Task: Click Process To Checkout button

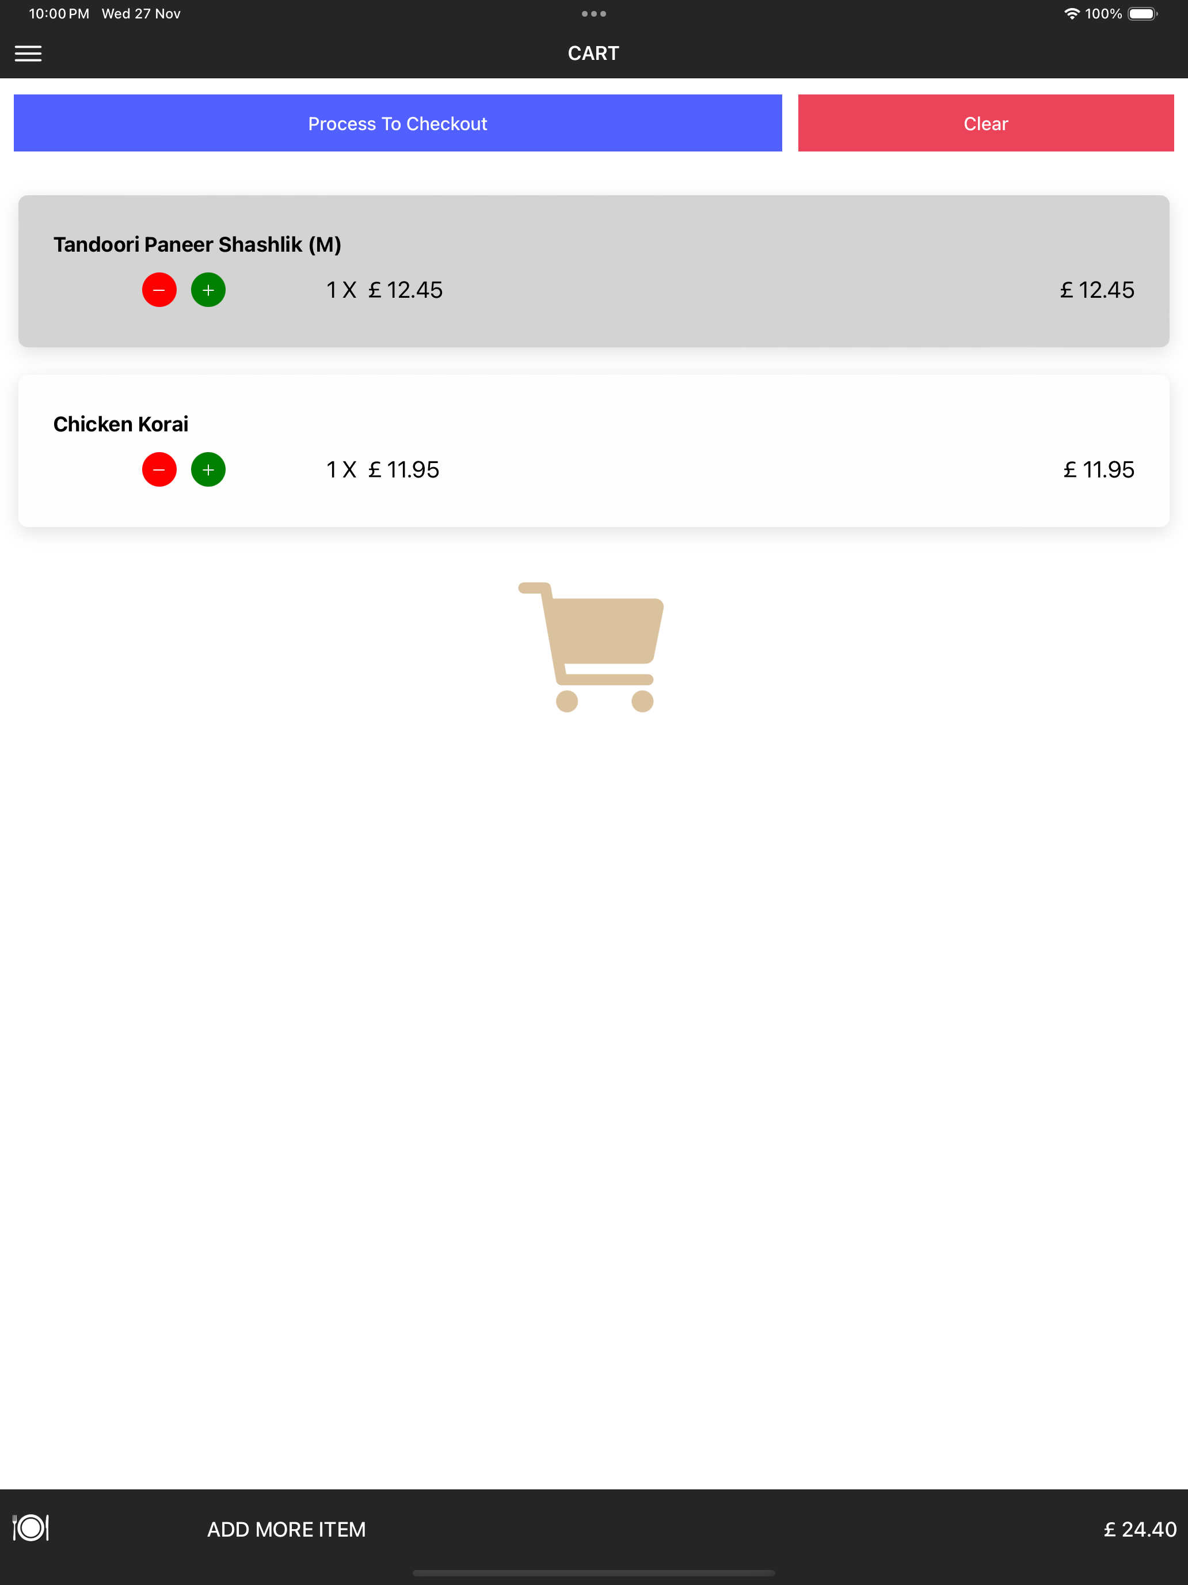Action: (397, 123)
